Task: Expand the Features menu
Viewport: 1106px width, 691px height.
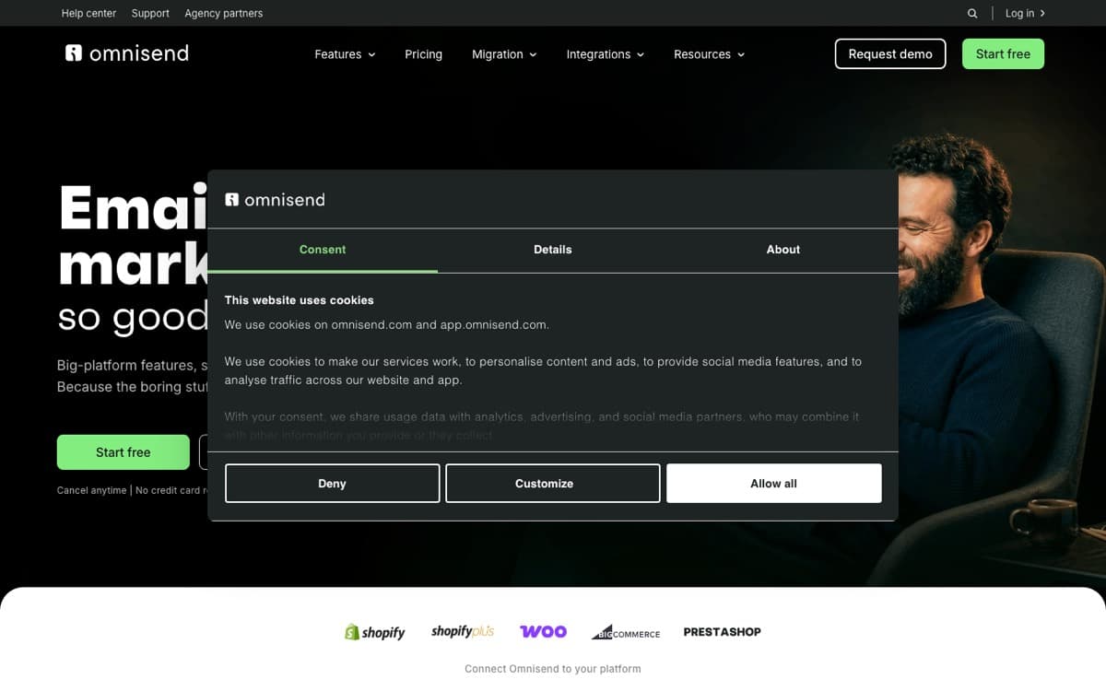Action: pos(345,54)
